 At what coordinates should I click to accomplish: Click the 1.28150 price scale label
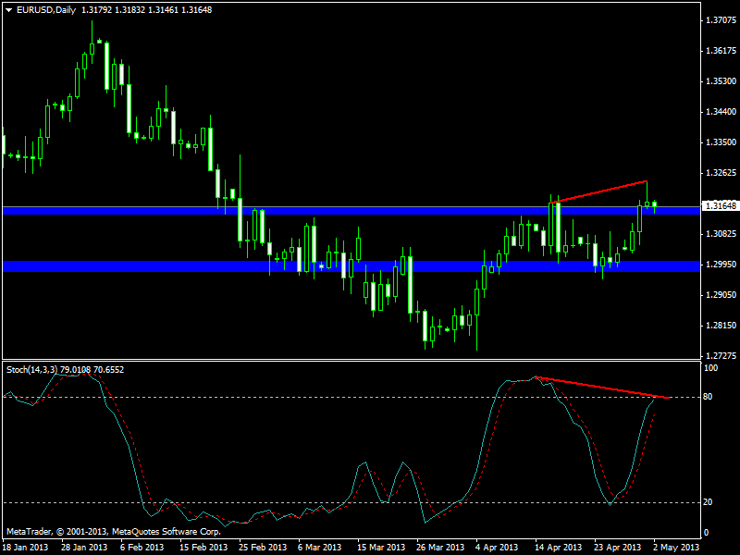(721, 326)
